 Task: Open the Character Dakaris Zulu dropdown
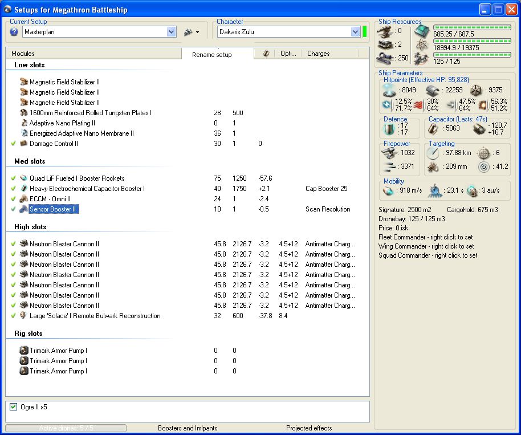click(x=355, y=32)
